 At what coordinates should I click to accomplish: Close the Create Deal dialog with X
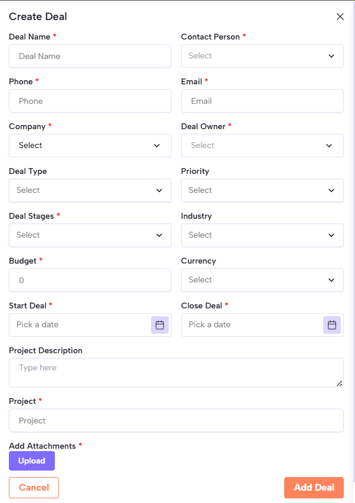tap(340, 17)
